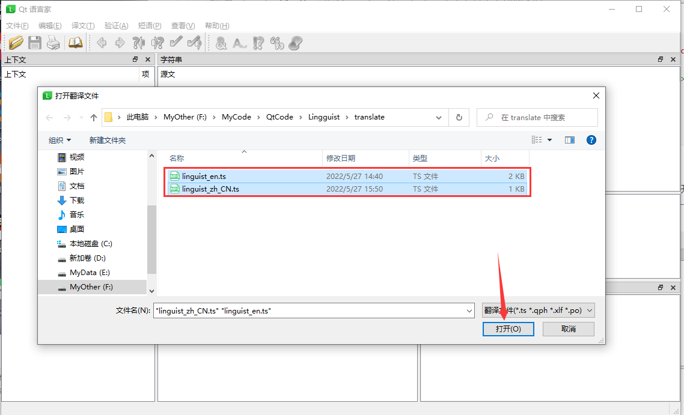Open the 短语(P) menu

pyautogui.click(x=150, y=26)
